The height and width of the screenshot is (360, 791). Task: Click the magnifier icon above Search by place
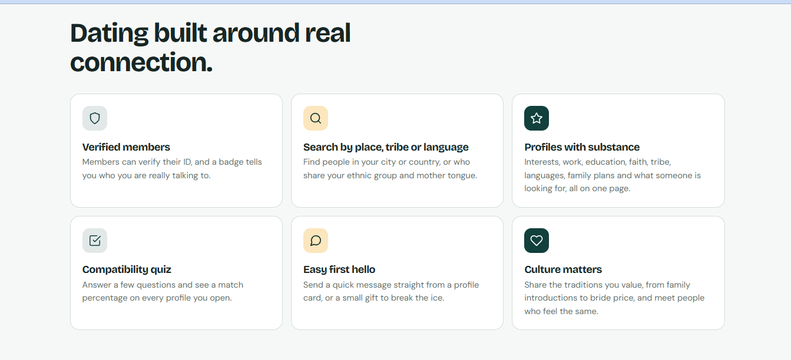(x=316, y=118)
